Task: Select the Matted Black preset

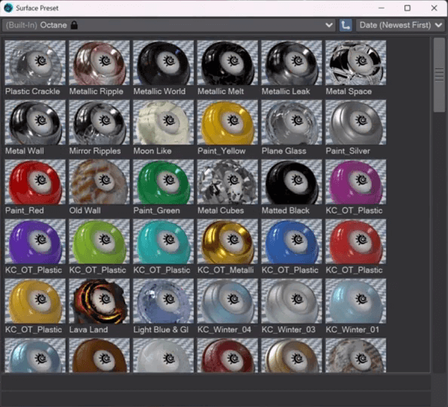Action: pos(291,182)
